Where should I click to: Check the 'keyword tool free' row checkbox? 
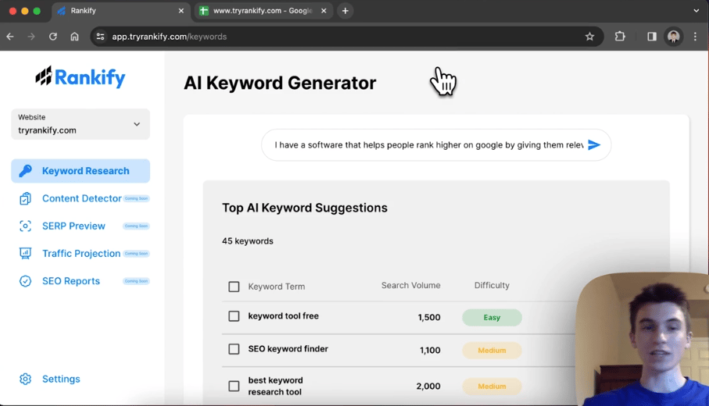(234, 316)
